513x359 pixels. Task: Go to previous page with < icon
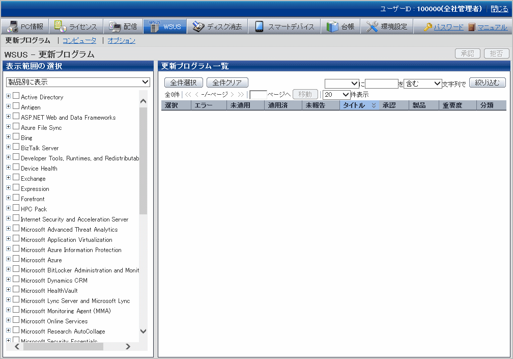tap(196, 95)
